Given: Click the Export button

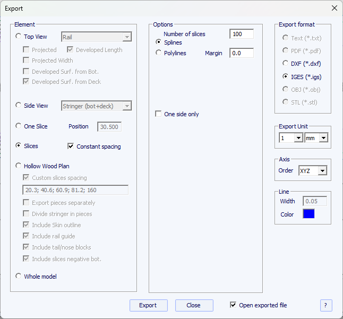Looking at the screenshot, I should pos(148,305).
